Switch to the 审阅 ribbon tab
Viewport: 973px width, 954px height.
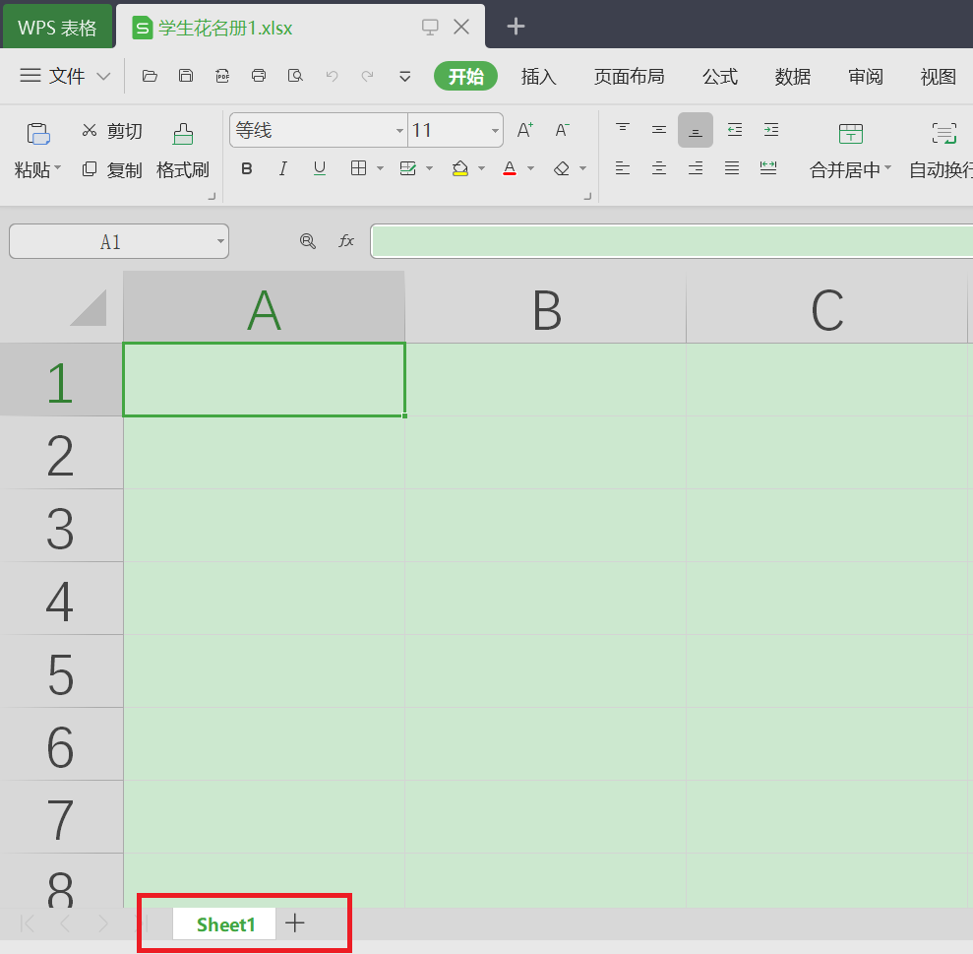(866, 77)
